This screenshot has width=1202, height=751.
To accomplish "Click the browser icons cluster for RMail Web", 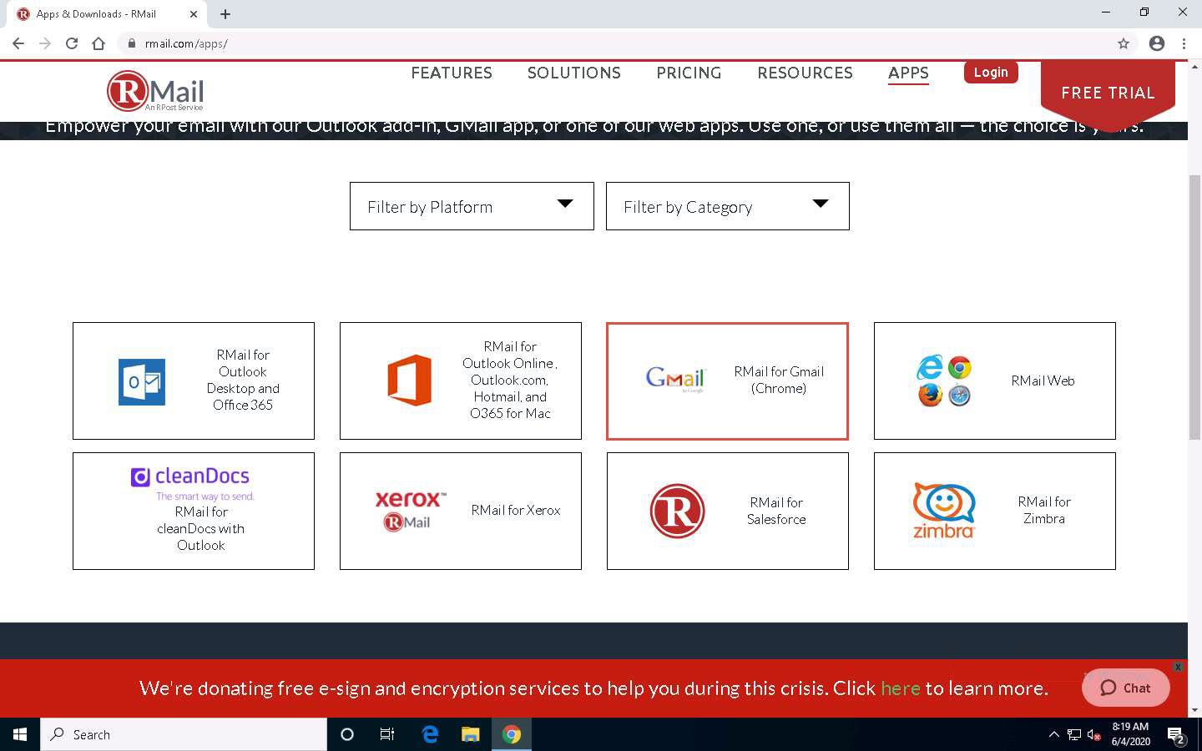I will [x=943, y=381].
